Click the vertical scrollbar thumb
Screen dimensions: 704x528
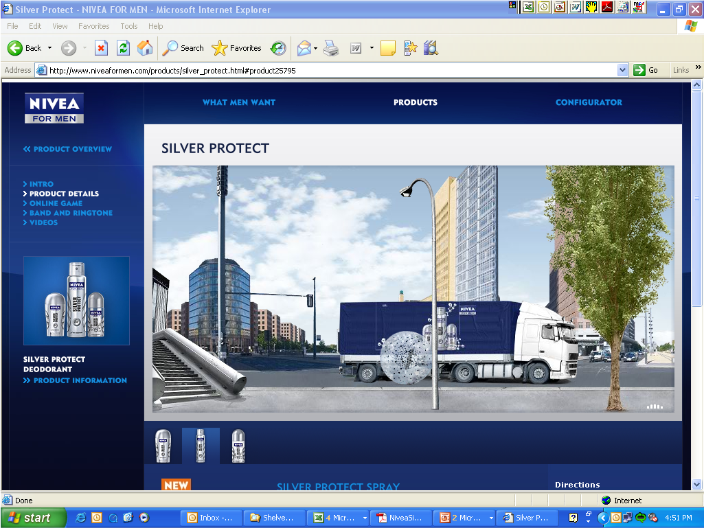(x=697, y=198)
